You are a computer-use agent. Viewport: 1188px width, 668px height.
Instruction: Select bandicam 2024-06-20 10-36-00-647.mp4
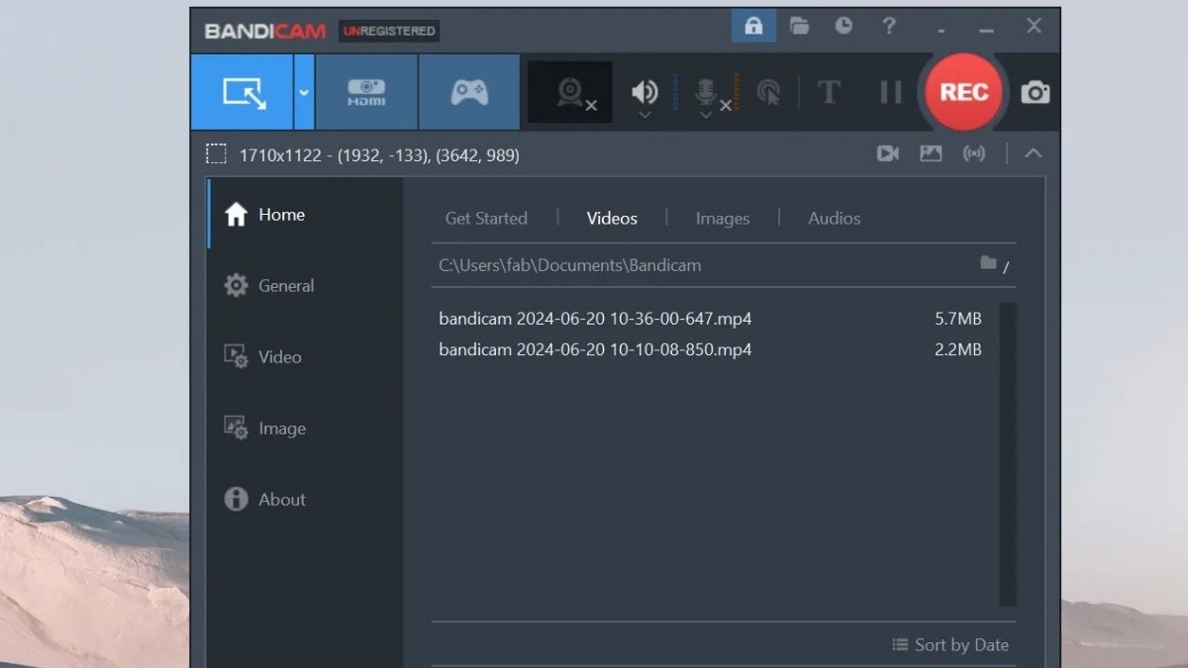tap(595, 319)
